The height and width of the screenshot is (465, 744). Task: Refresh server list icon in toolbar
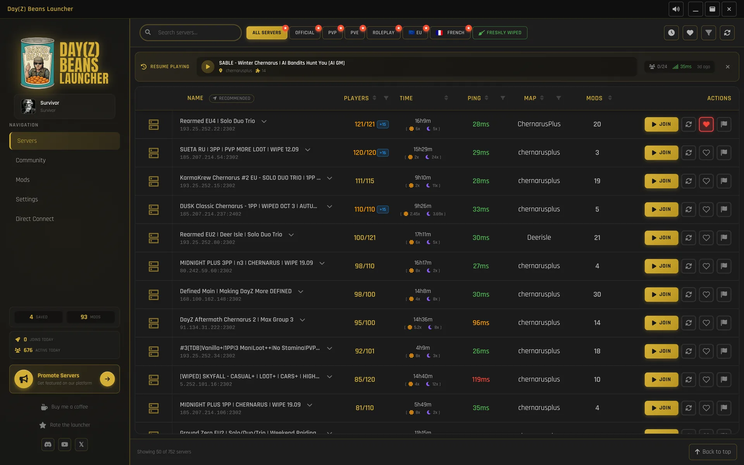point(727,33)
